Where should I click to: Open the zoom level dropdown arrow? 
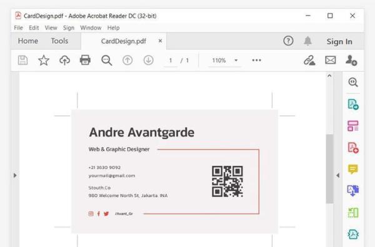236,60
